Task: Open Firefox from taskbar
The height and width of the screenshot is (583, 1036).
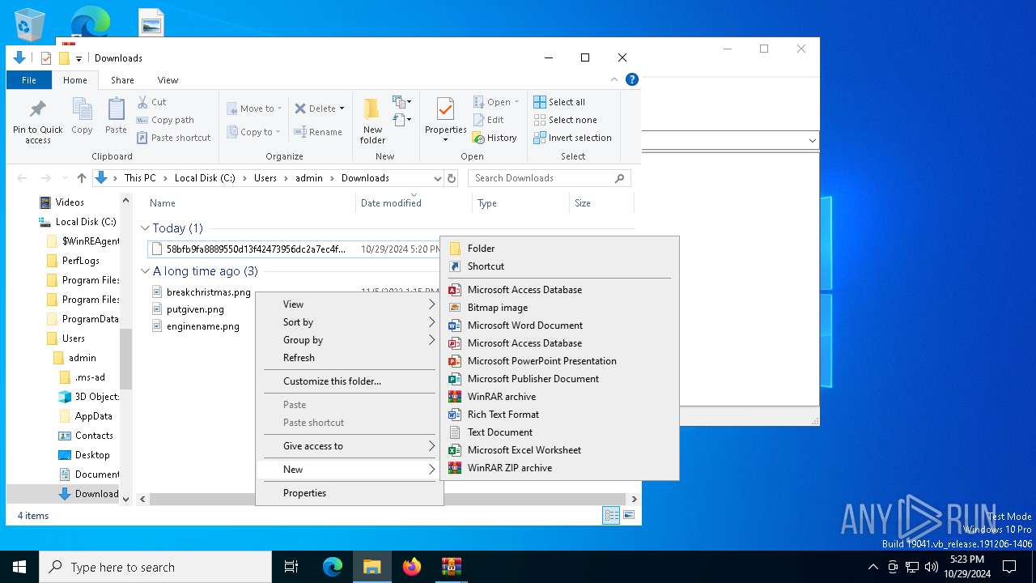Action: 412,567
